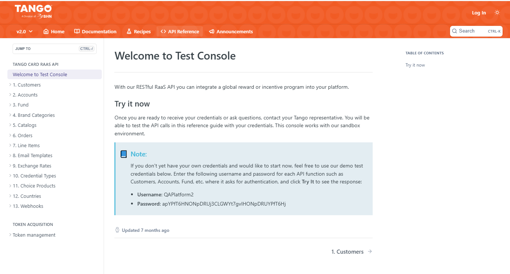Expand the 6. Orders chevron
This screenshot has height=274, width=510.
pyautogui.click(x=10, y=135)
